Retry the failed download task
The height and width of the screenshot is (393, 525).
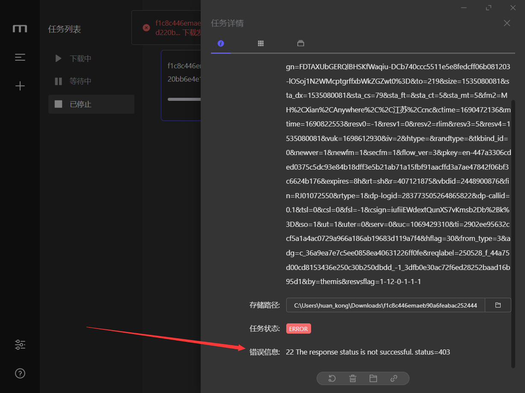(332, 378)
